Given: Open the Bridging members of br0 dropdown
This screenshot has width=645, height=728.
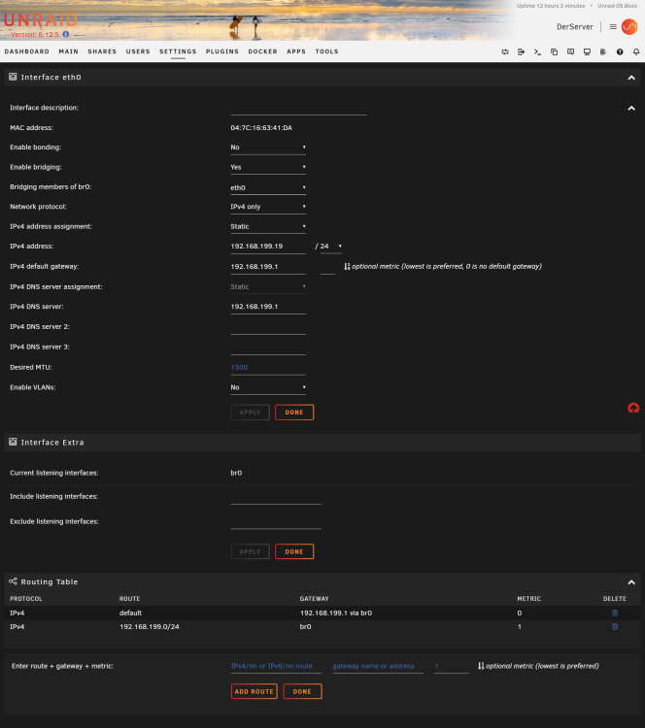Looking at the screenshot, I should tap(268, 187).
